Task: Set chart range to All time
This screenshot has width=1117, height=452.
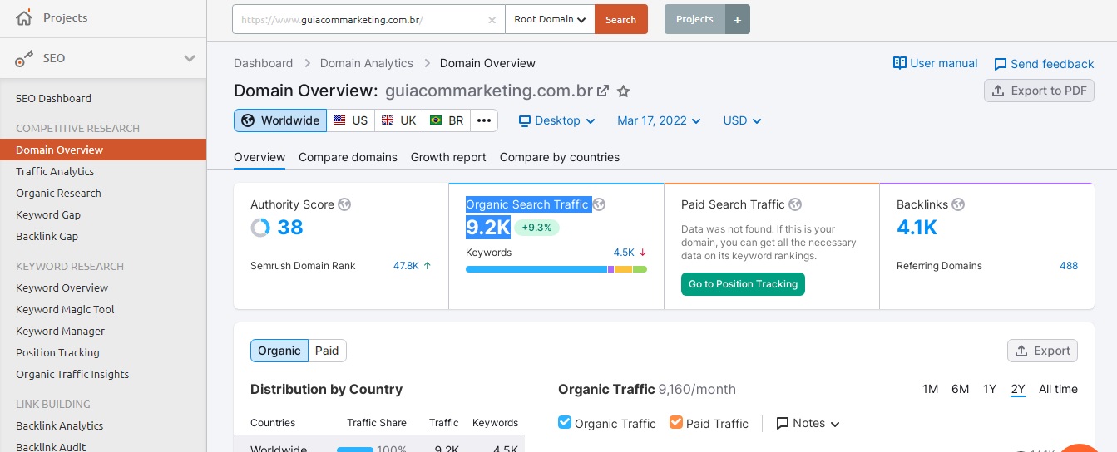Action: (1058, 389)
